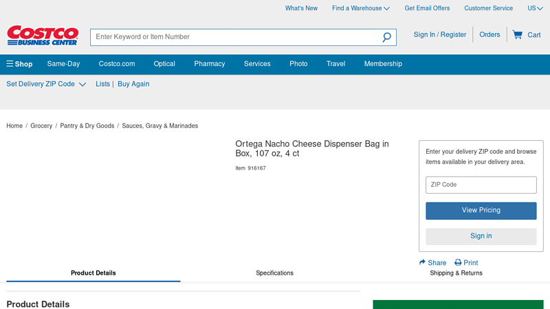
Task: Go to Costco.com in navigation bar
Action: [117, 64]
